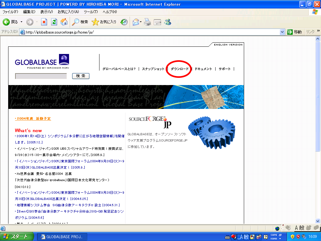The image size is (321, 241).
Task: Open イノベーションジャパン2005 exhibition news link
Action: (x=70, y=164)
